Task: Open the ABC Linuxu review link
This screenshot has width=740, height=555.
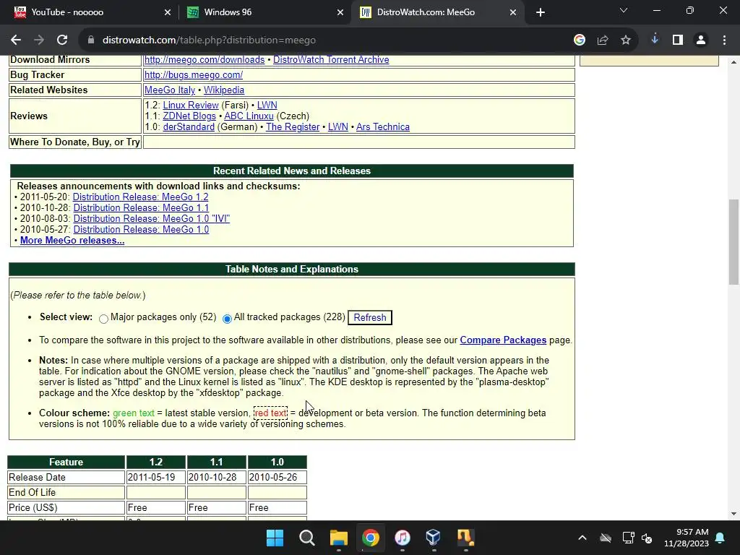Action: click(249, 116)
